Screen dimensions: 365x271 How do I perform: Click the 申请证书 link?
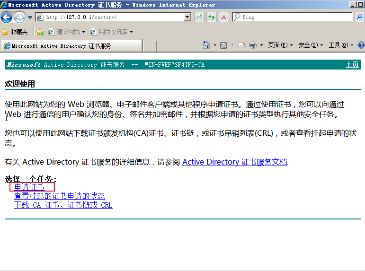click(29, 187)
